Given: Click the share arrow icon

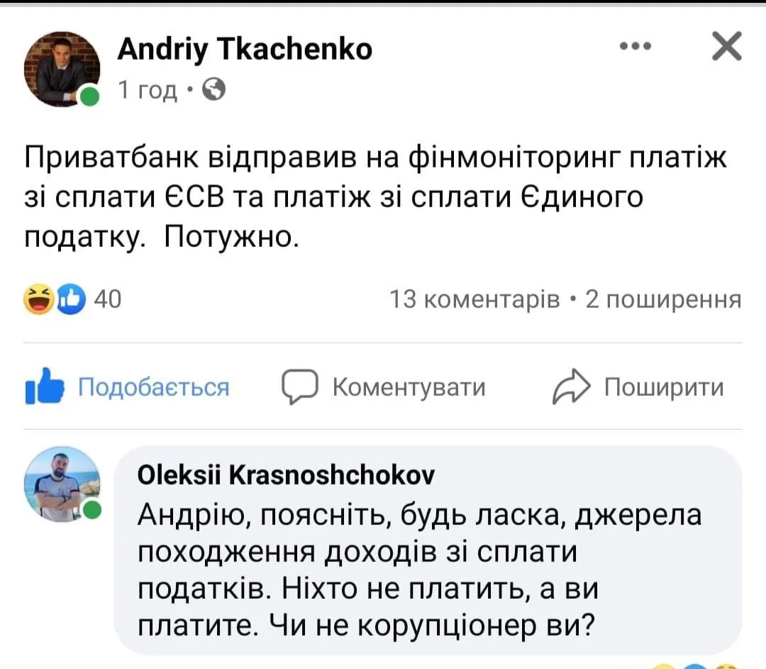Looking at the screenshot, I should point(571,387).
